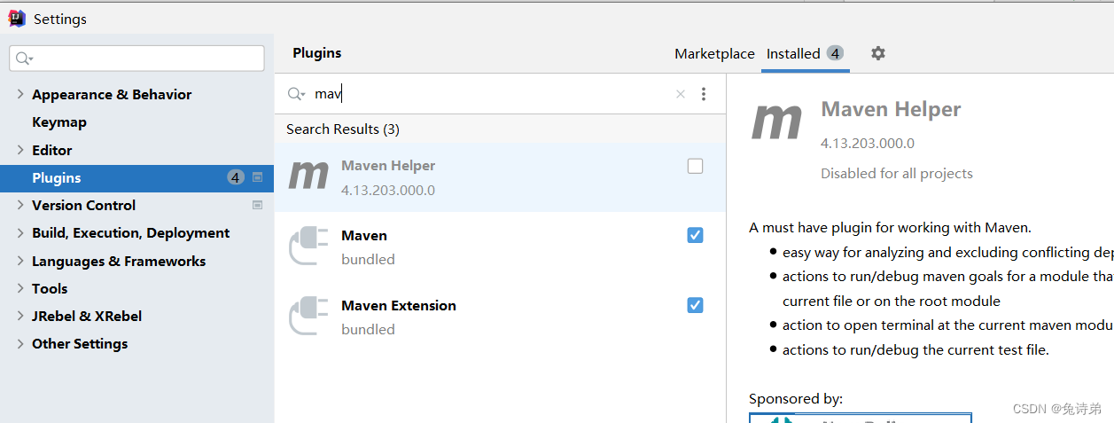Click the plugin search magnifier icon
The width and height of the screenshot is (1114, 423).
(x=296, y=94)
